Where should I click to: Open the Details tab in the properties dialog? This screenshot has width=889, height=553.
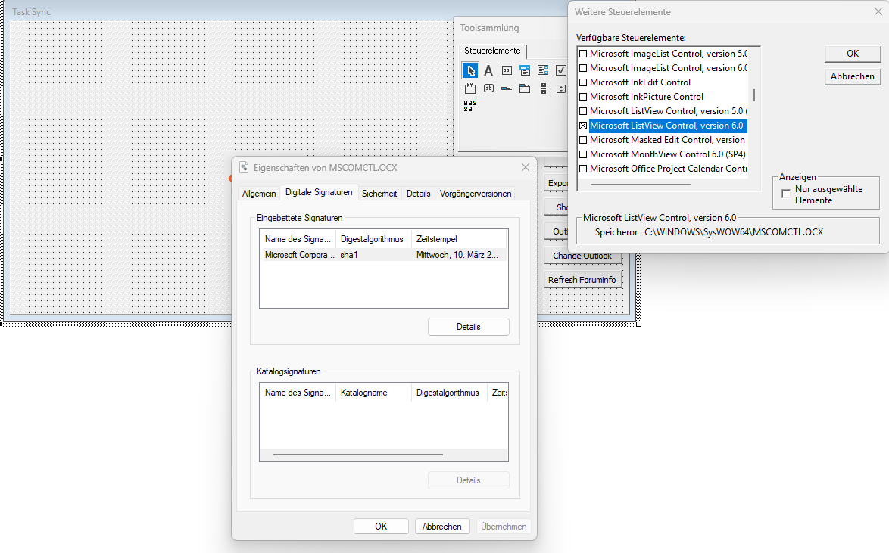[x=419, y=194]
